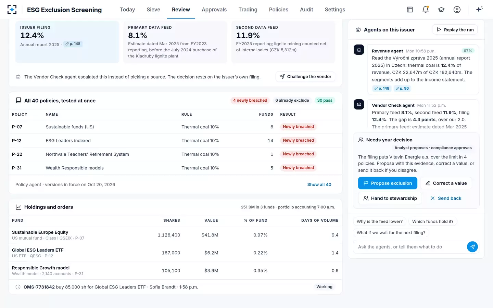
Task: Click the 97% confidence badge on Revenue agent
Action: click(468, 51)
